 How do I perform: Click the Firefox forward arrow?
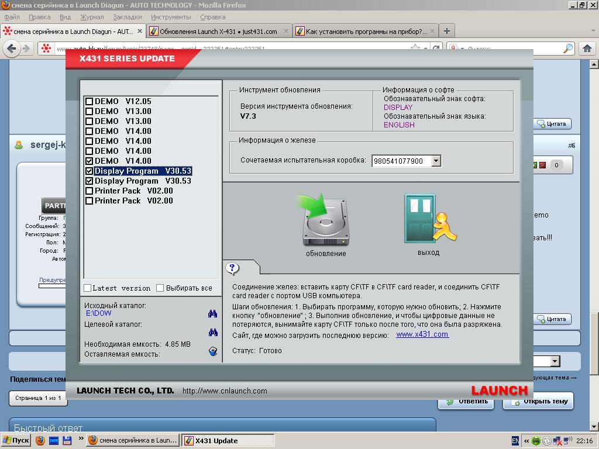(x=26, y=49)
